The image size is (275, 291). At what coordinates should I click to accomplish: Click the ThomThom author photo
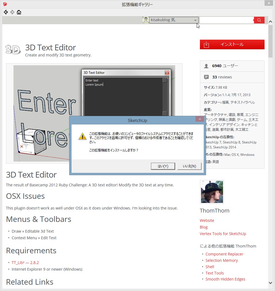point(212,192)
